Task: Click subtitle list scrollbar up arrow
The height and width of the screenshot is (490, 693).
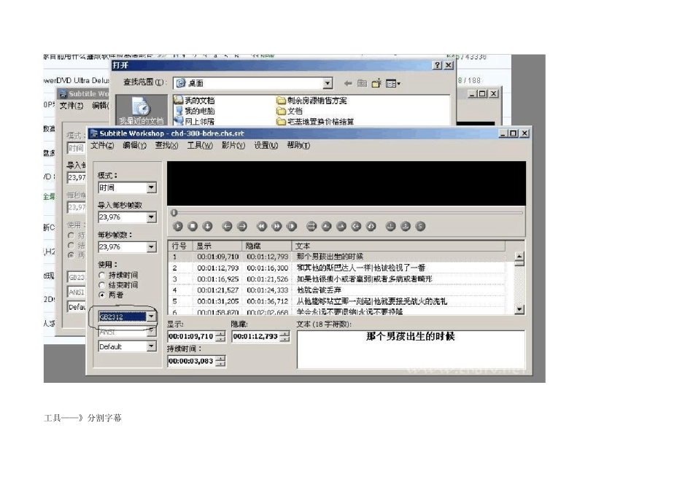Action: click(519, 256)
